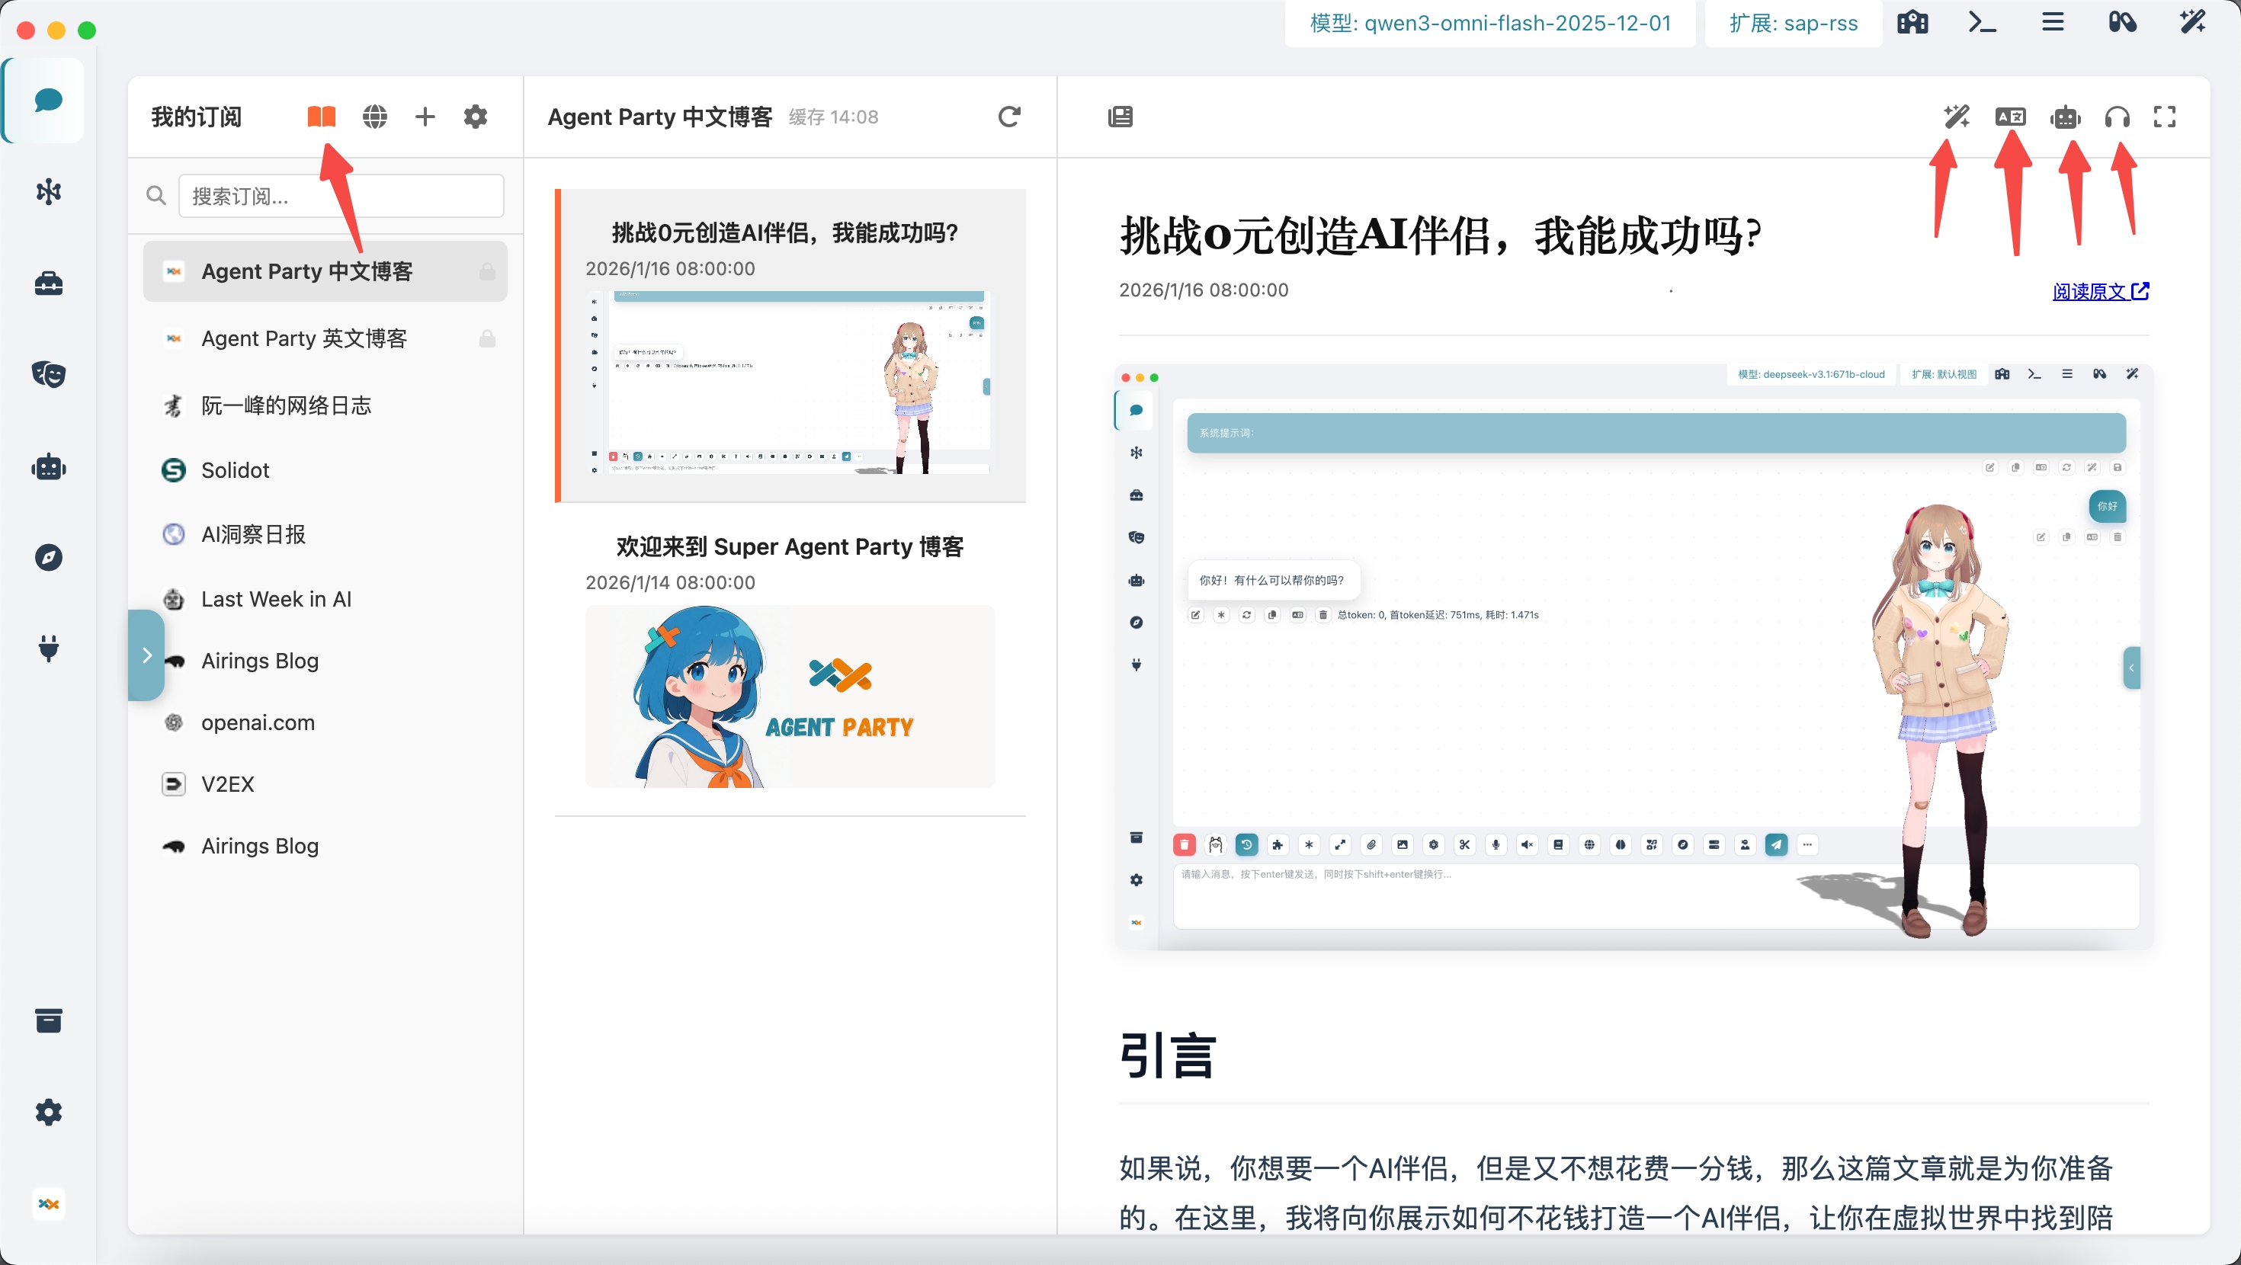
Task: Click the 引言 heading in the article
Action: point(1166,1055)
